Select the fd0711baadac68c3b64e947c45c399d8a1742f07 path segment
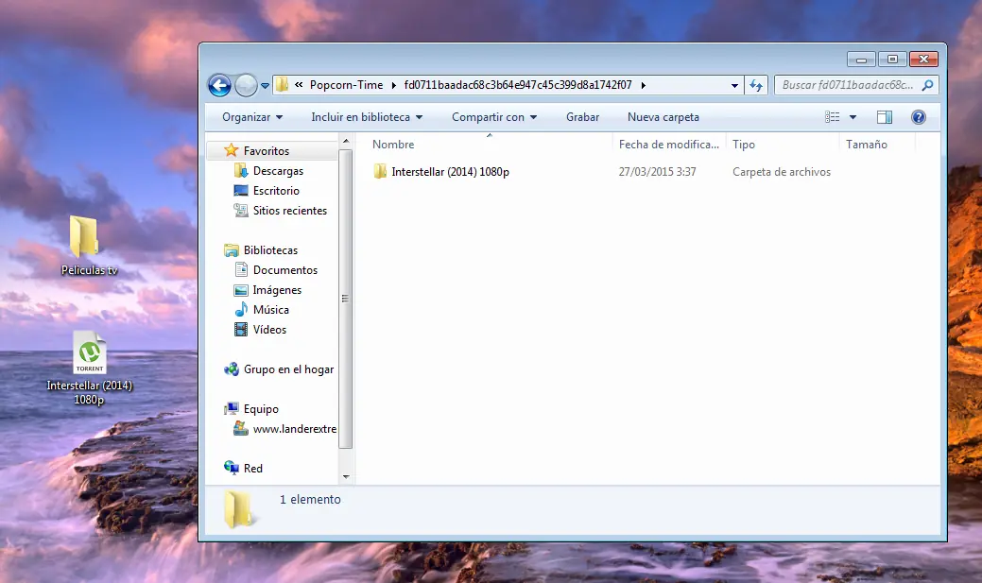This screenshot has height=583, width=982. [518, 84]
